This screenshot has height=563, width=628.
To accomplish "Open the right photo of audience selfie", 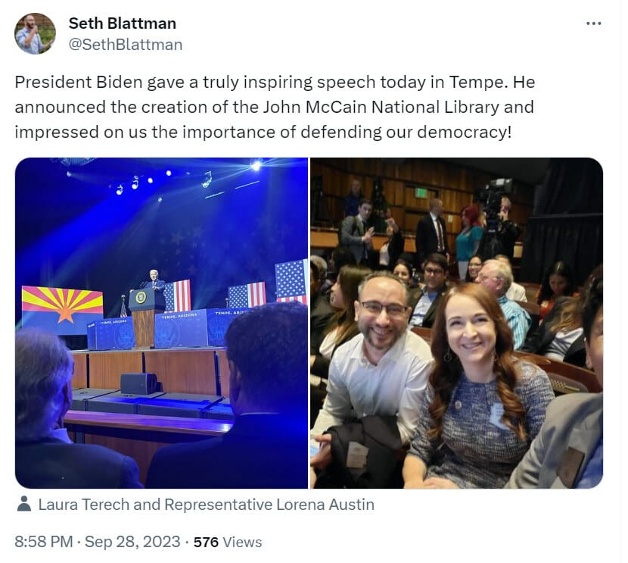I will point(456,323).
